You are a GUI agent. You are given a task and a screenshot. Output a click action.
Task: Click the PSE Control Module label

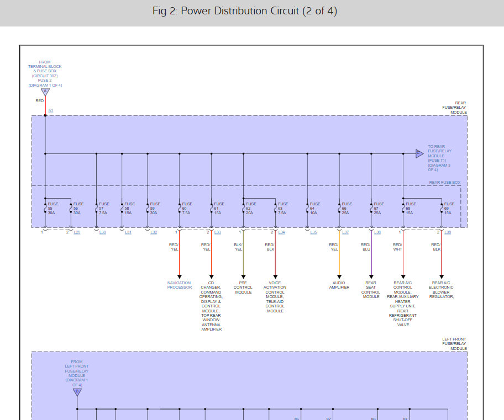pos(243,288)
